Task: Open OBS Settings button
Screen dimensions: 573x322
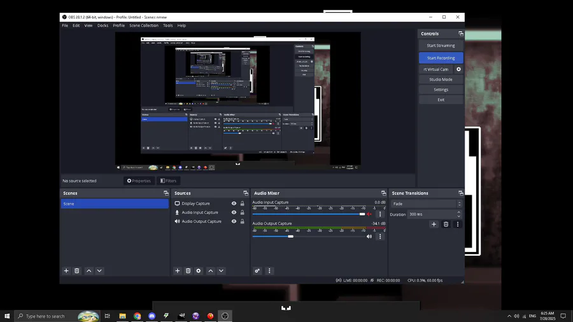Action: pos(441,90)
